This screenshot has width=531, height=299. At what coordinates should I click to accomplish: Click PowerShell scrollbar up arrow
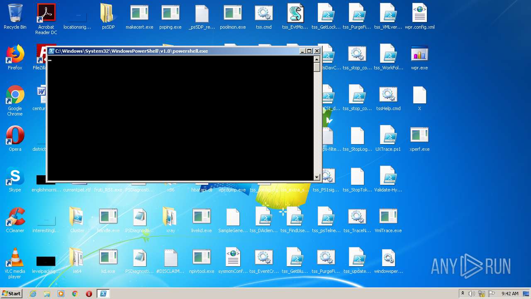(x=317, y=59)
